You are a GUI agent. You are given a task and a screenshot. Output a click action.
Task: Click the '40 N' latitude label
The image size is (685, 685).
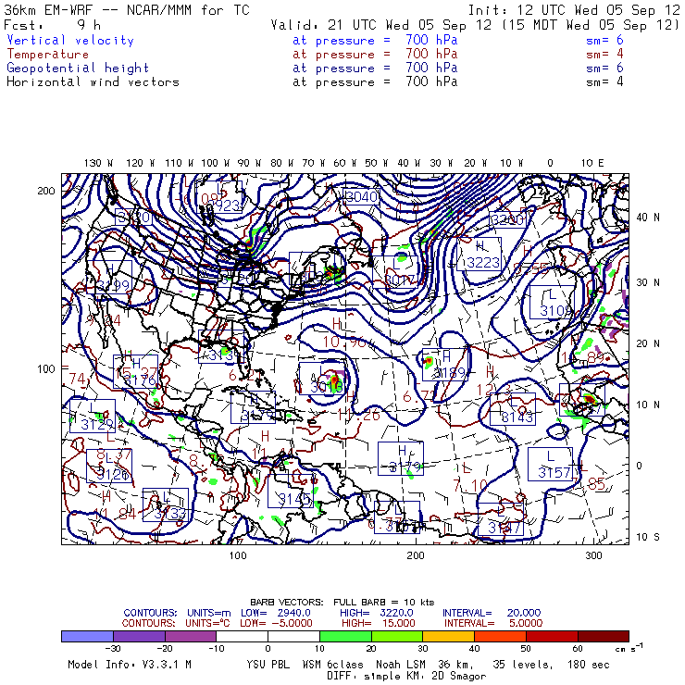(648, 218)
